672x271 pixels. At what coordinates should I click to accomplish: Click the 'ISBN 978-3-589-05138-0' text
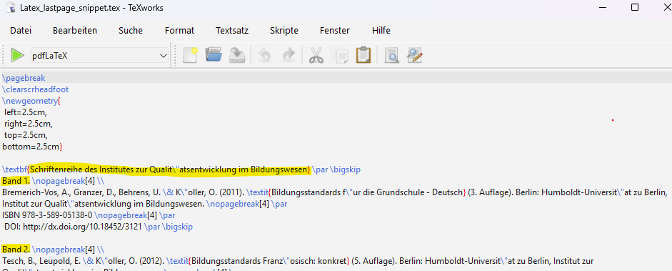pos(47,215)
